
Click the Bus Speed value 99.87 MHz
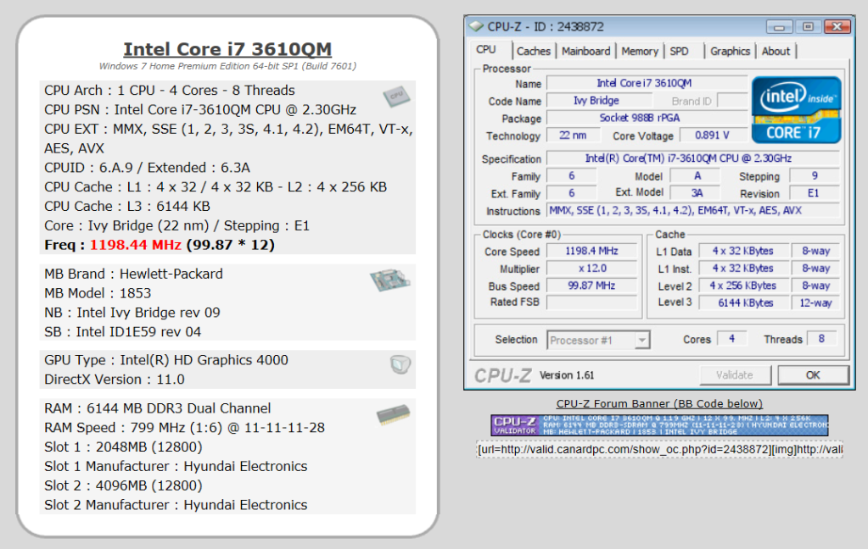pos(591,286)
